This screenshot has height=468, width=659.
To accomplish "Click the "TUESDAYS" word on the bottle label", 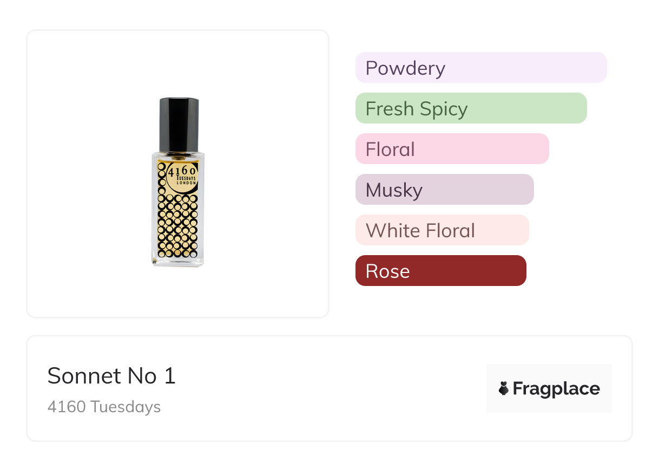I will (186, 178).
